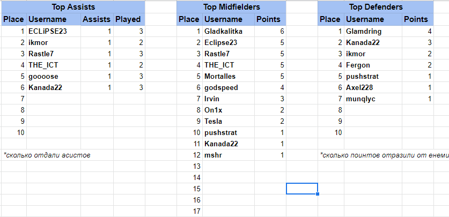Click the Place header in Top Defenders
The image size is (449, 217).
click(330, 19)
